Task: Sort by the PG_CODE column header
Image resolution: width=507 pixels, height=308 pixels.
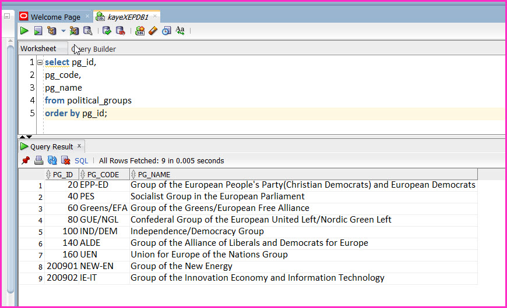Action: 104,174
